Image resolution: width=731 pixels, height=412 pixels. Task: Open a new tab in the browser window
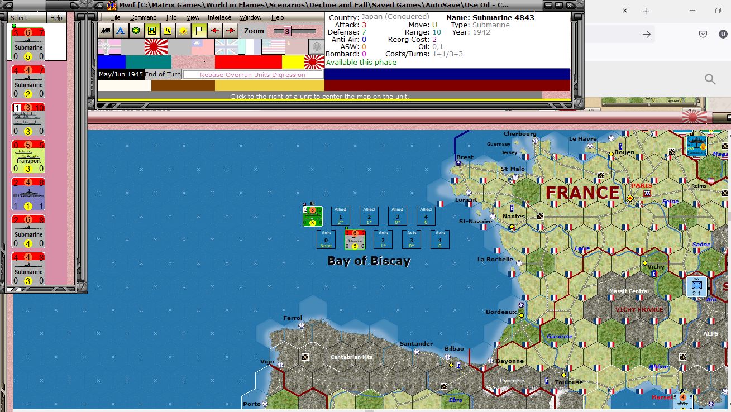pyautogui.click(x=646, y=11)
